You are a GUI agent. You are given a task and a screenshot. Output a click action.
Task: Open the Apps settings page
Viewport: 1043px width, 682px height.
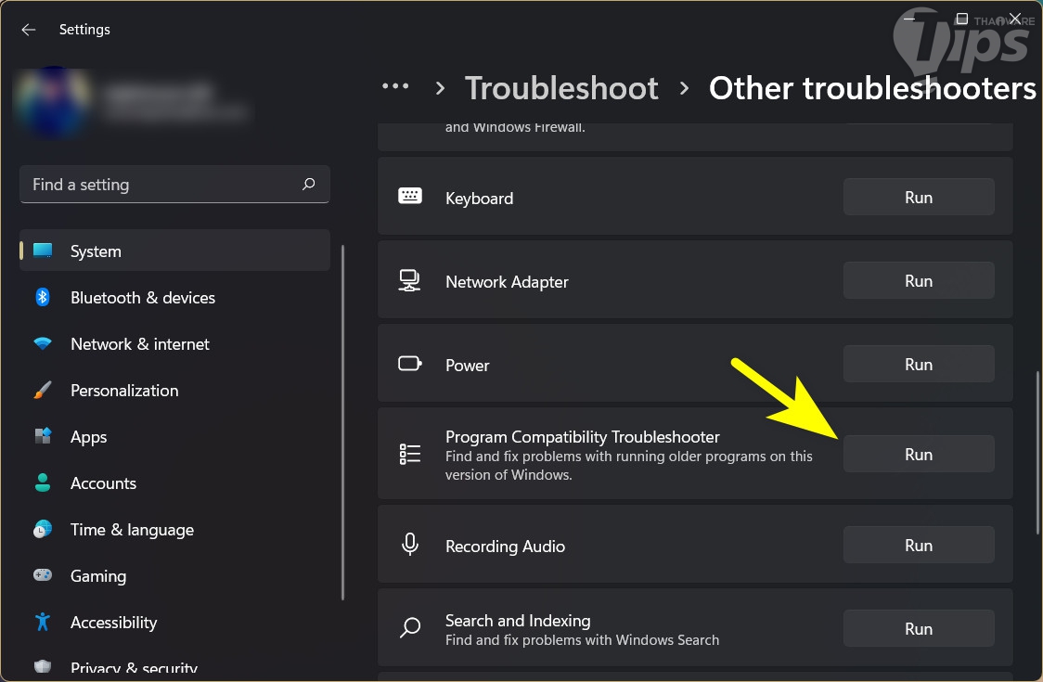click(x=88, y=437)
